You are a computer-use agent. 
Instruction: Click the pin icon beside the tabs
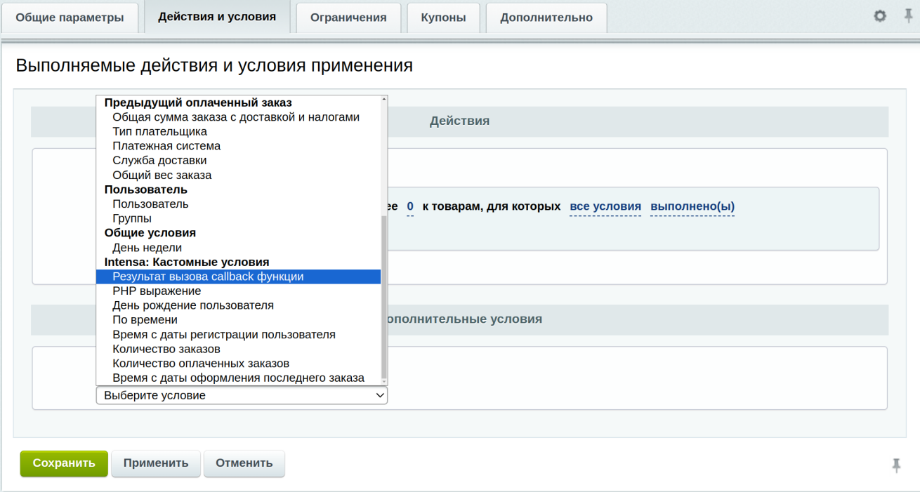[908, 16]
